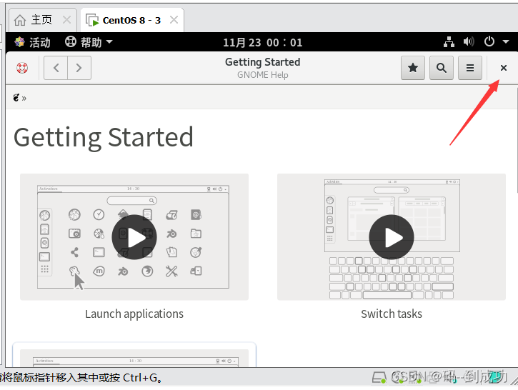Viewport: 518px width, 390px height.
Task: Click the disk device icon in status bar
Action: pyautogui.click(x=379, y=377)
